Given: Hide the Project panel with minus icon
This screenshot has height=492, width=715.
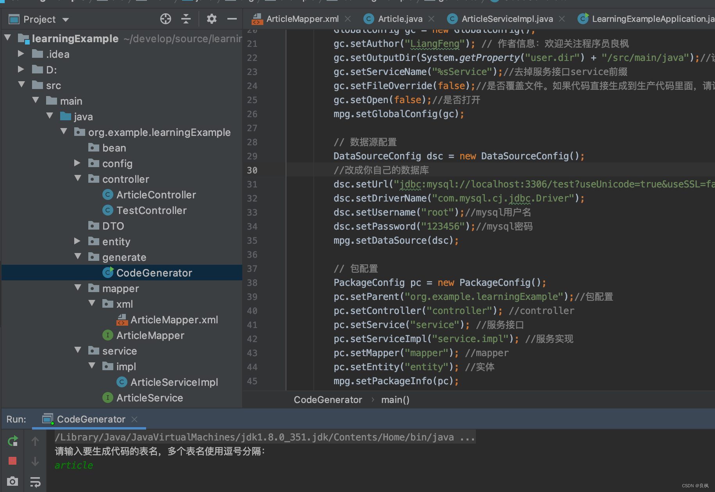Looking at the screenshot, I should click(x=232, y=19).
